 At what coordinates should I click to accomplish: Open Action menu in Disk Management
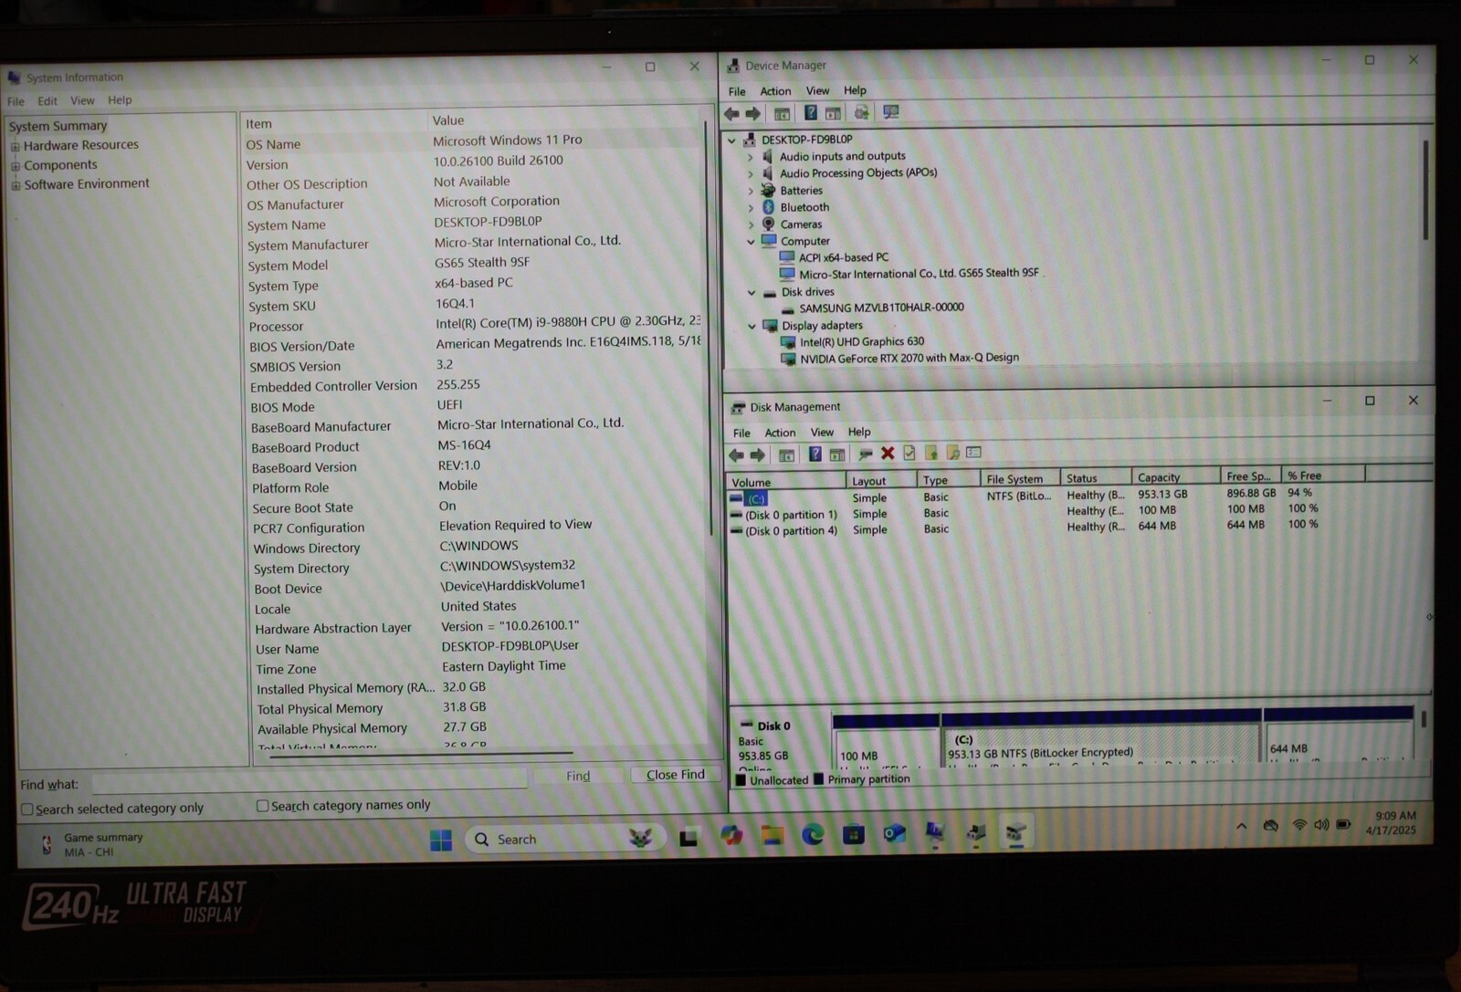(780, 433)
